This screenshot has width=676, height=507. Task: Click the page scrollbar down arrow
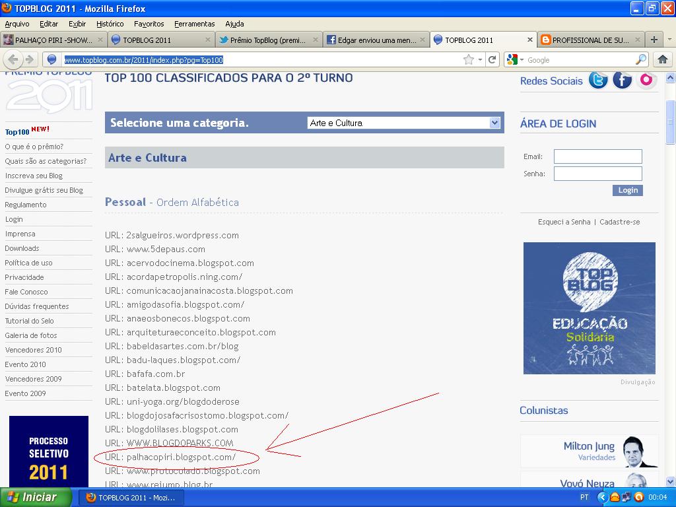click(671, 481)
